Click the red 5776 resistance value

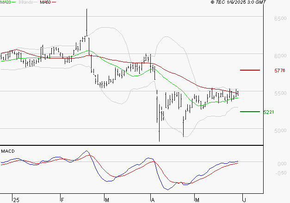pyautogui.click(x=280, y=71)
